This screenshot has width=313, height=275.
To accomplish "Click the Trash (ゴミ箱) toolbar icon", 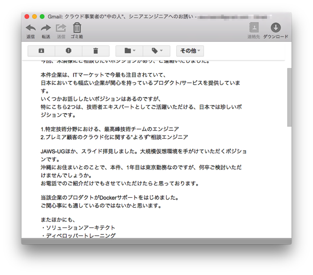I will pyautogui.click(x=77, y=28).
